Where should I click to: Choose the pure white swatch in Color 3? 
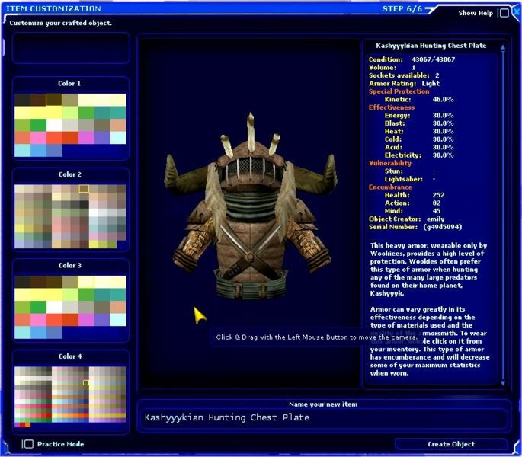(53, 307)
